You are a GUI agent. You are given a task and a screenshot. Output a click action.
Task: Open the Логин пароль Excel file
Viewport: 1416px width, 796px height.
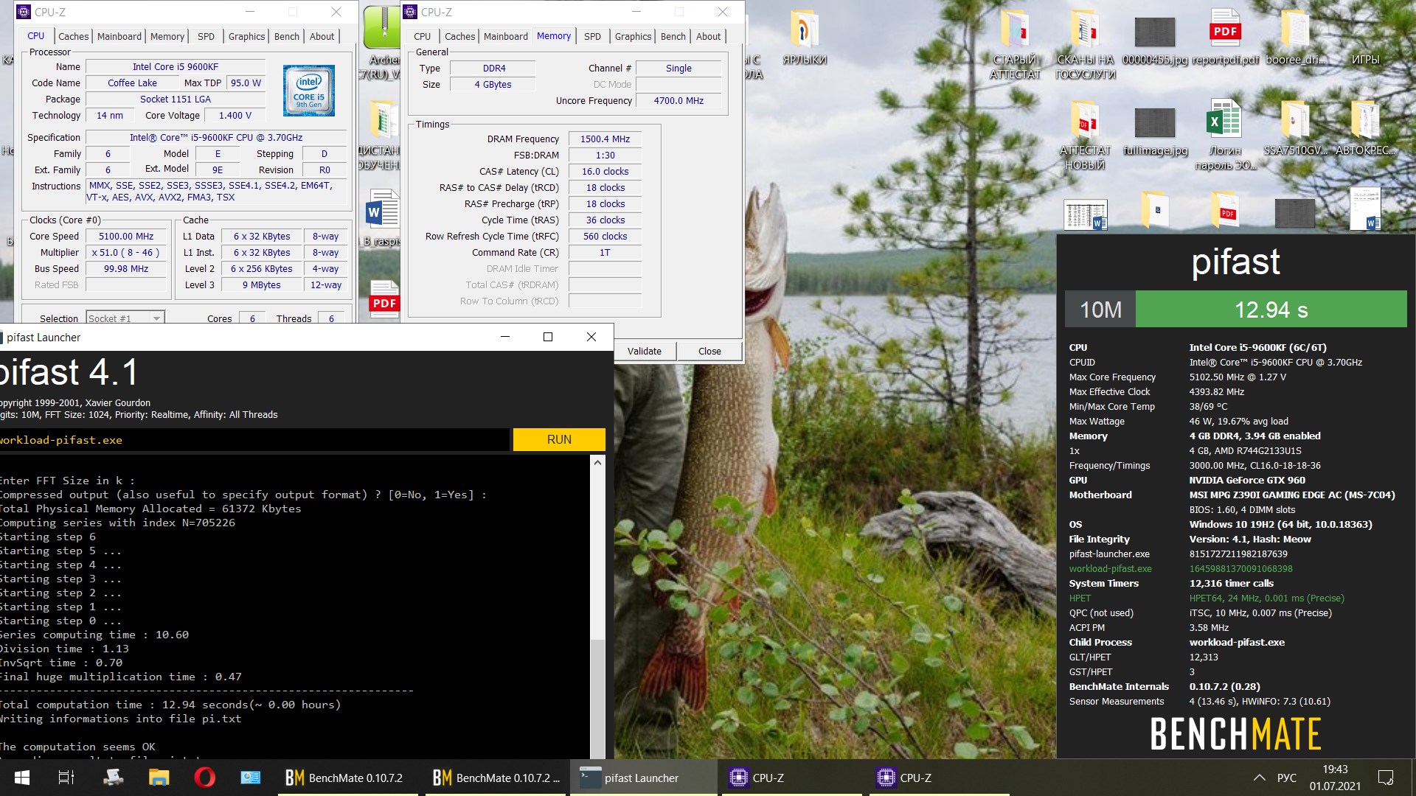[x=1225, y=136]
